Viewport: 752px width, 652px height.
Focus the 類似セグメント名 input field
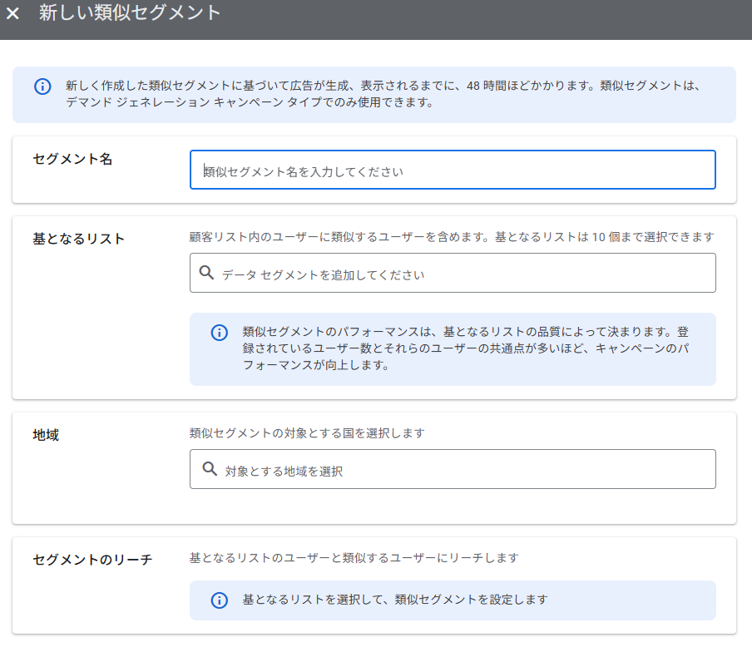[453, 170]
